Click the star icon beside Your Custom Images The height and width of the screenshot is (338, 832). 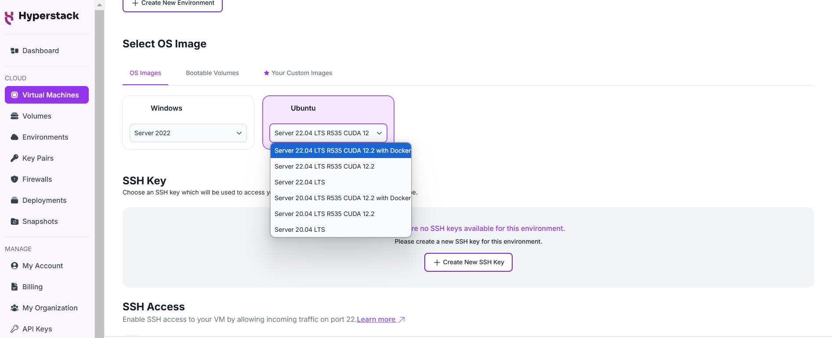[x=267, y=73]
